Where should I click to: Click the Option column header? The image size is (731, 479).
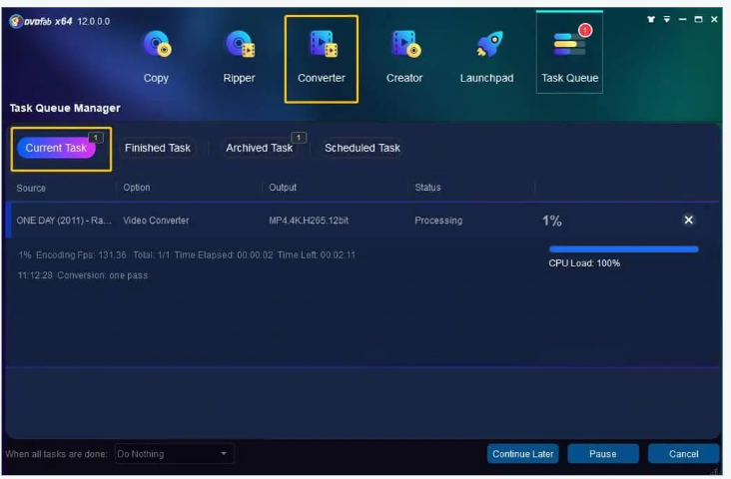coord(137,188)
